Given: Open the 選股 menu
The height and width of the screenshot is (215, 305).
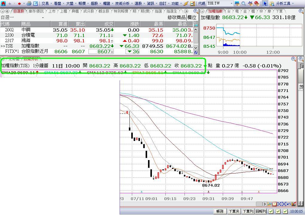Looking at the screenshot, I should (x=138, y=4).
